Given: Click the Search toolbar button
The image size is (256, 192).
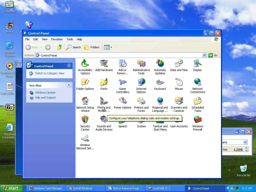Looking at the screenshot, I should [x=73, y=47].
